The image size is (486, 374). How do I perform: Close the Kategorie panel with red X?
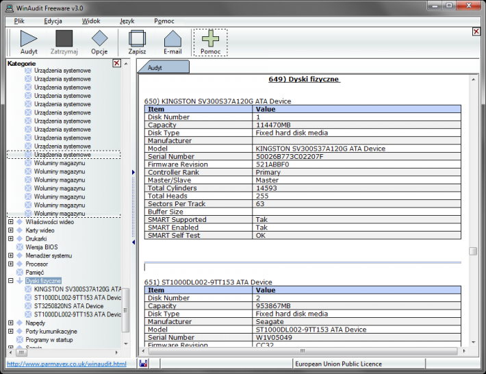pos(116,63)
